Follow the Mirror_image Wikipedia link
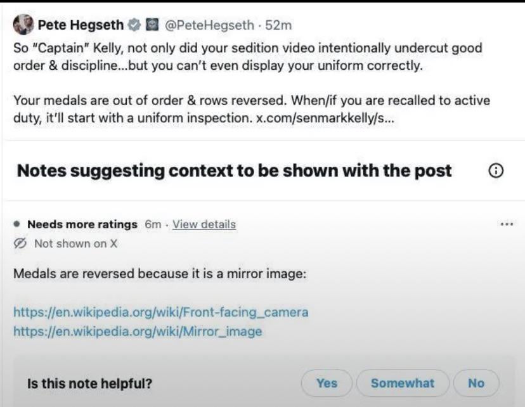Image resolution: width=525 pixels, height=407 pixels. (x=138, y=331)
